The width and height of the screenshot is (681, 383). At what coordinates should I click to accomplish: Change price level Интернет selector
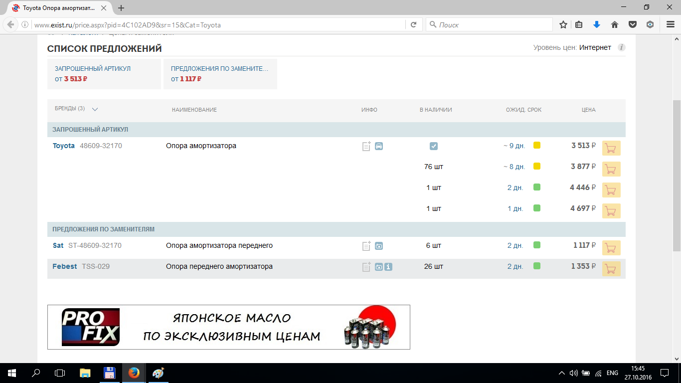[x=595, y=47]
